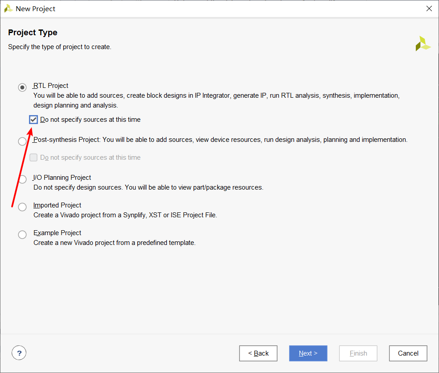Click the Example Project predefined template description

(x=114, y=243)
